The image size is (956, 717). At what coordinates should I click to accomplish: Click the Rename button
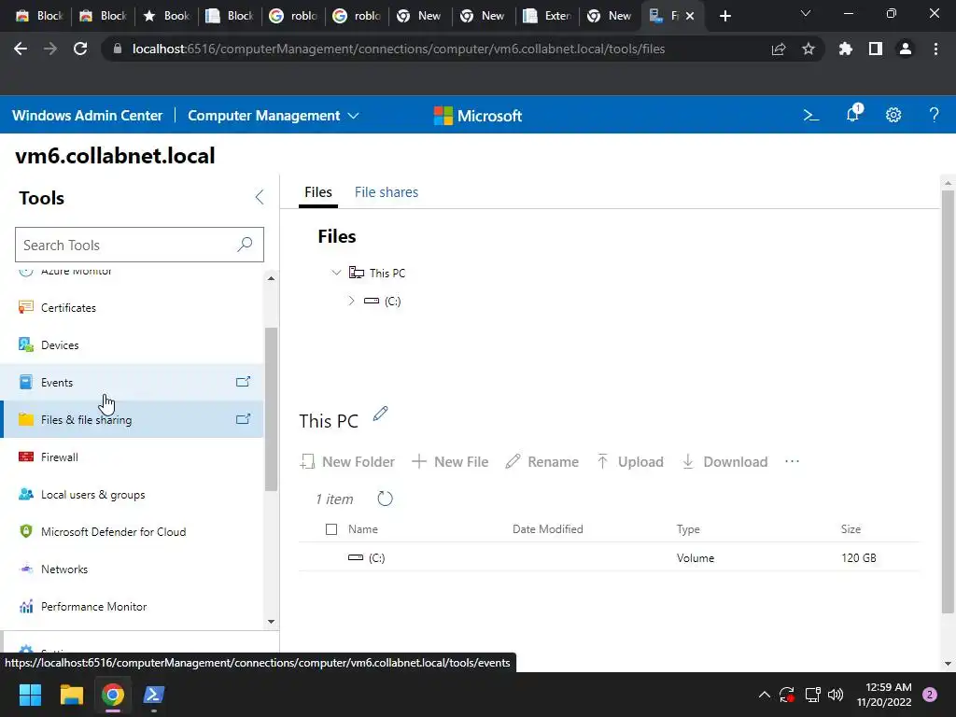[542, 461]
